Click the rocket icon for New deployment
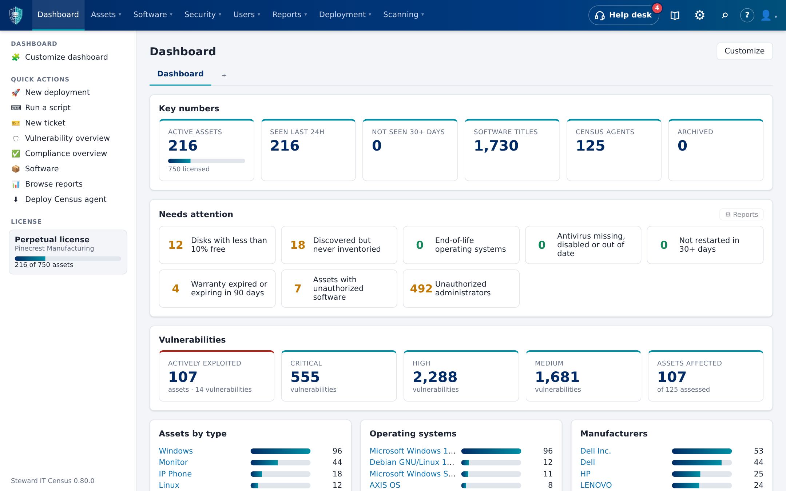 click(x=16, y=92)
